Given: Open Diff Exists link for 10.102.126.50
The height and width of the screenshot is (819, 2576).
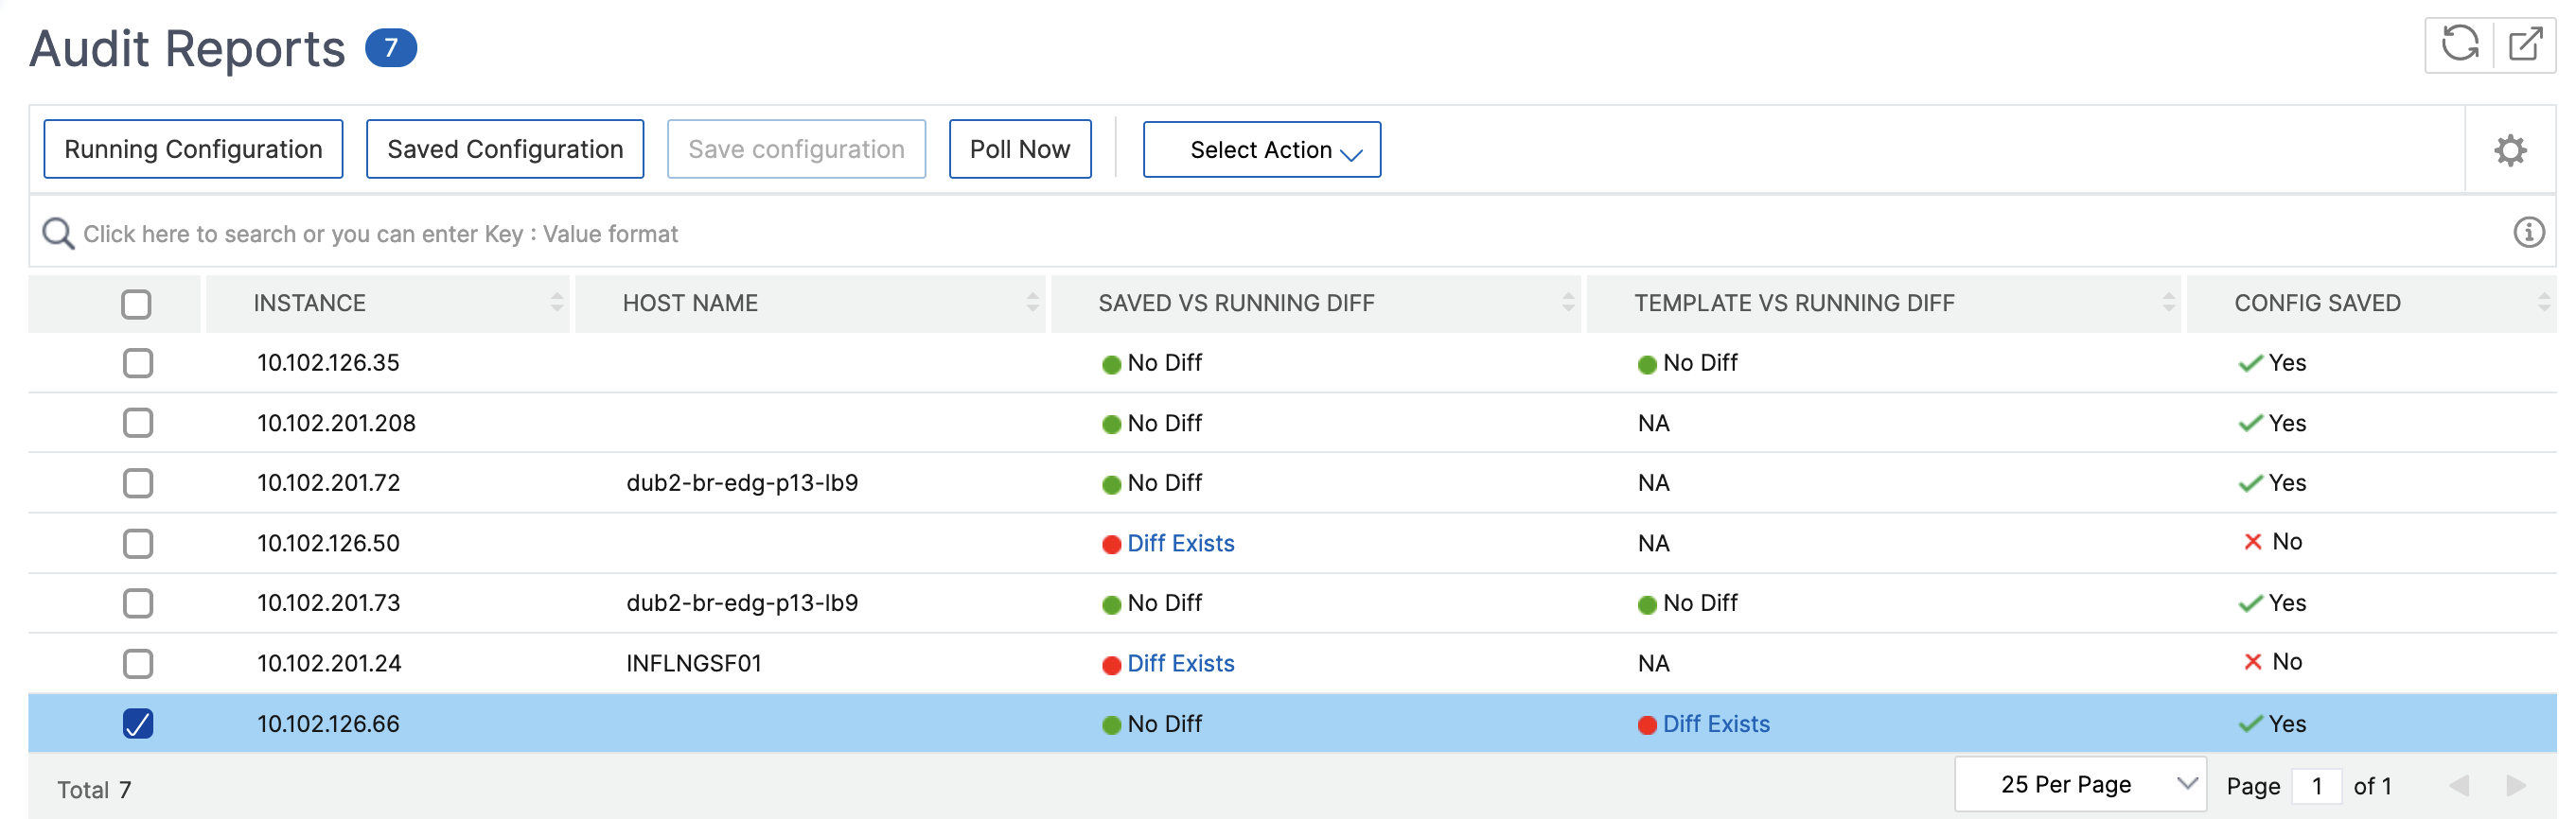Looking at the screenshot, I should 1180,544.
